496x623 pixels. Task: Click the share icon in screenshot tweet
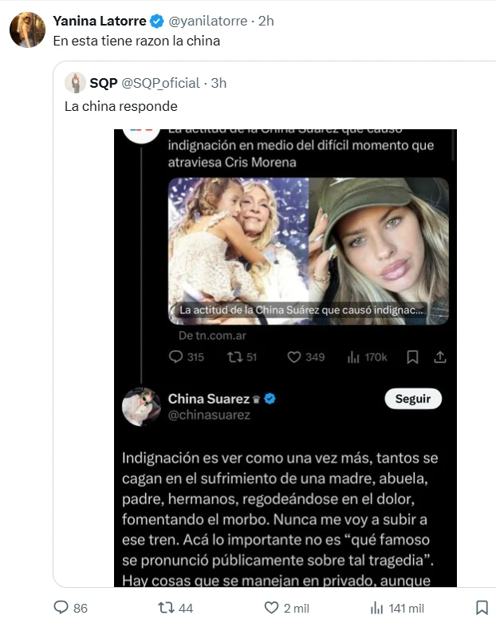click(439, 357)
